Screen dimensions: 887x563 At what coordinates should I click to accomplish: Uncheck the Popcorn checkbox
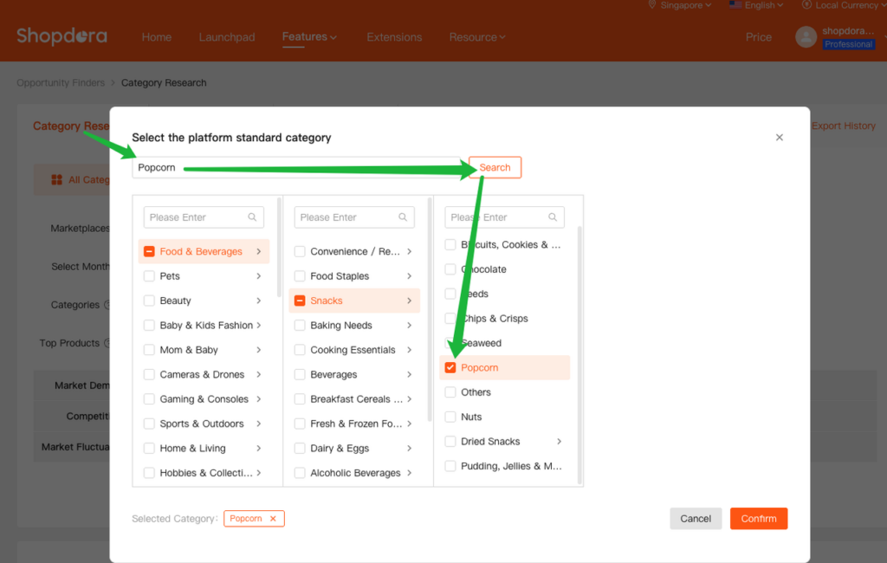(x=450, y=368)
